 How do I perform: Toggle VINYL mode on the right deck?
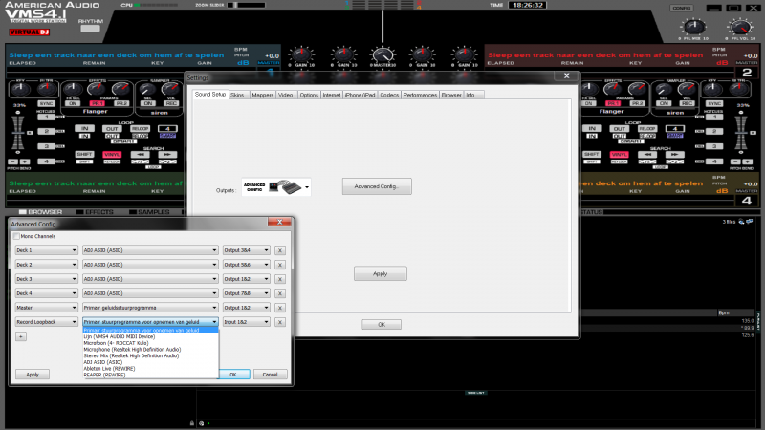(x=619, y=155)
